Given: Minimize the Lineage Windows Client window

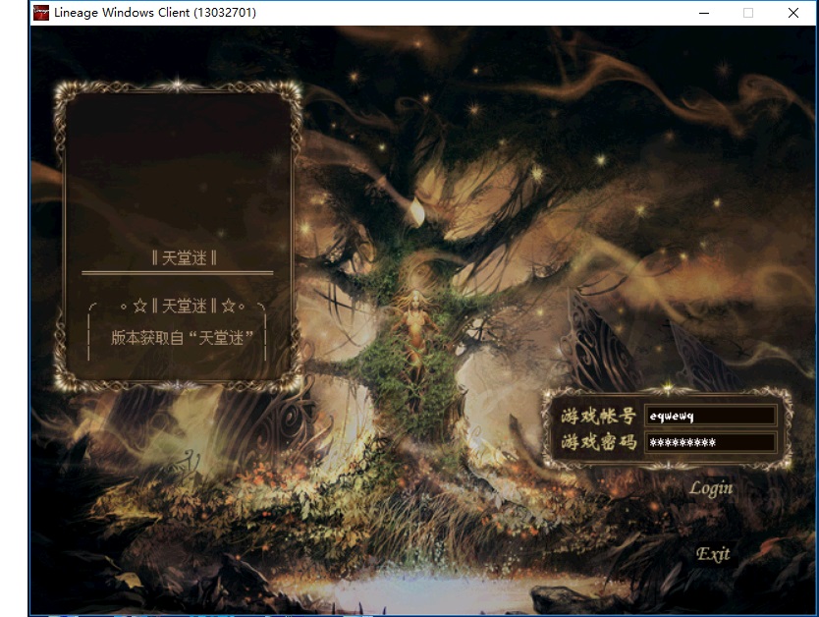Looking at the screenshot, I should 704,13.
